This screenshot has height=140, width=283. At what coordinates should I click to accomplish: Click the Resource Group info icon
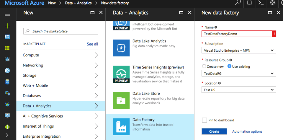(x=231, y=60)
